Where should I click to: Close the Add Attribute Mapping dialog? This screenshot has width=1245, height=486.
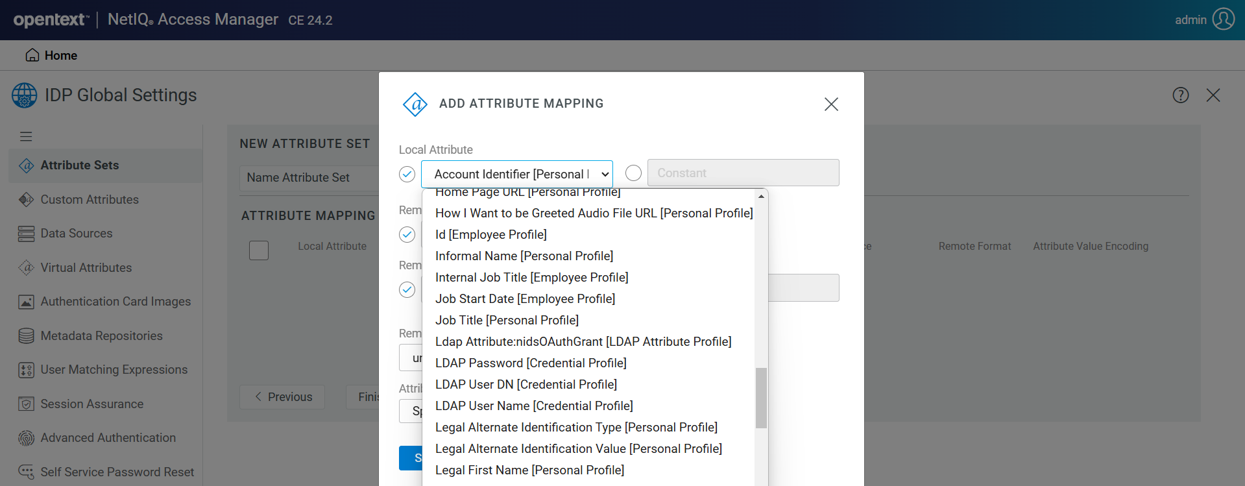point(831,104)
